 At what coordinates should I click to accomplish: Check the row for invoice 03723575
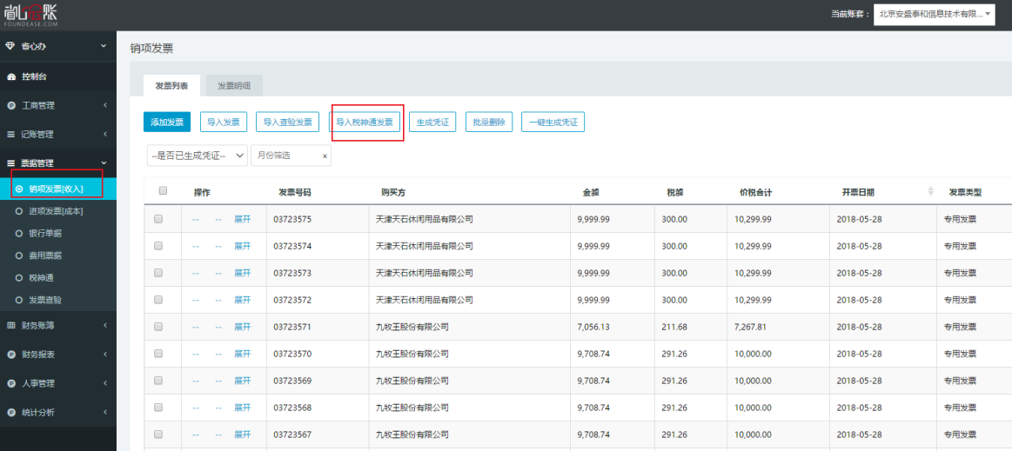point(158,219)
